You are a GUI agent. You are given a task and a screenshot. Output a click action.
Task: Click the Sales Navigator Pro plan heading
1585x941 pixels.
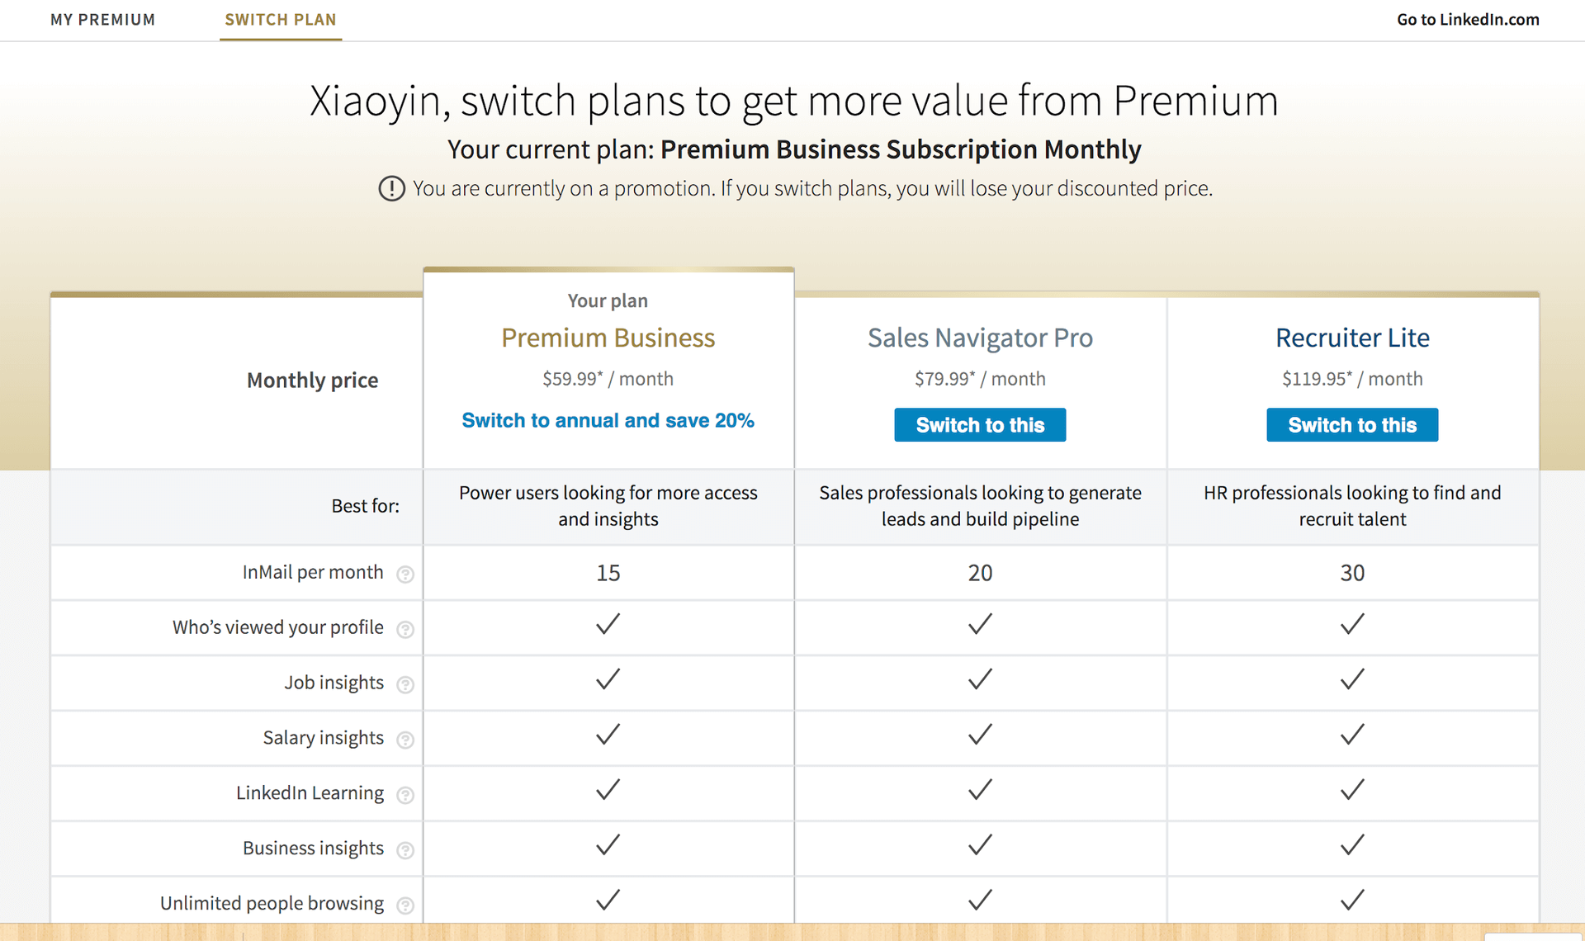point(980,338)
